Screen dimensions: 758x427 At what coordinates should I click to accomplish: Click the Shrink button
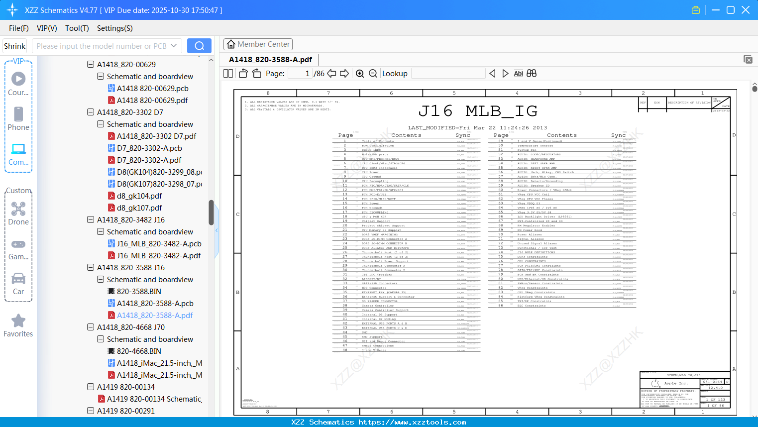(x=15, y=46)
